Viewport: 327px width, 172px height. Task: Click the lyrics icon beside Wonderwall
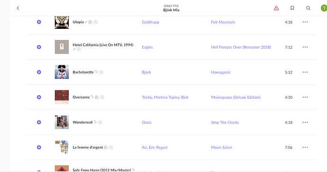point(95,122)
